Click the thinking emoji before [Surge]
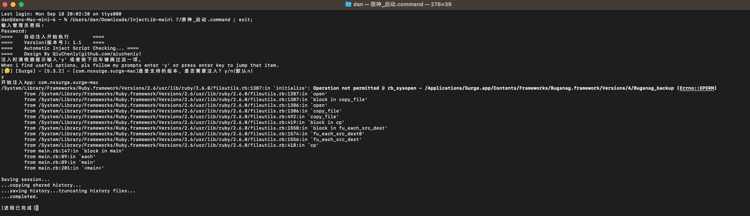The image size is (750, 216). coord(6,71)
